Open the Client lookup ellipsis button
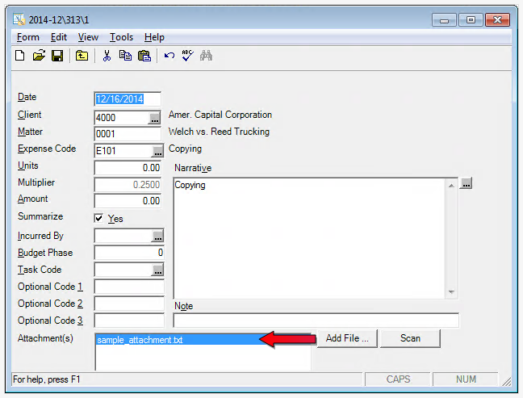523x398 pixels. click(155, 118)
